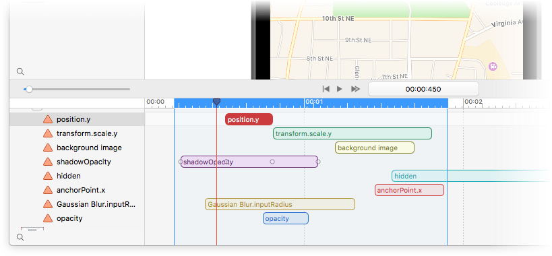Screen dimensions: 552x256
Task: Click the shadowOpacity triangle icon
Action: [48, 162]
